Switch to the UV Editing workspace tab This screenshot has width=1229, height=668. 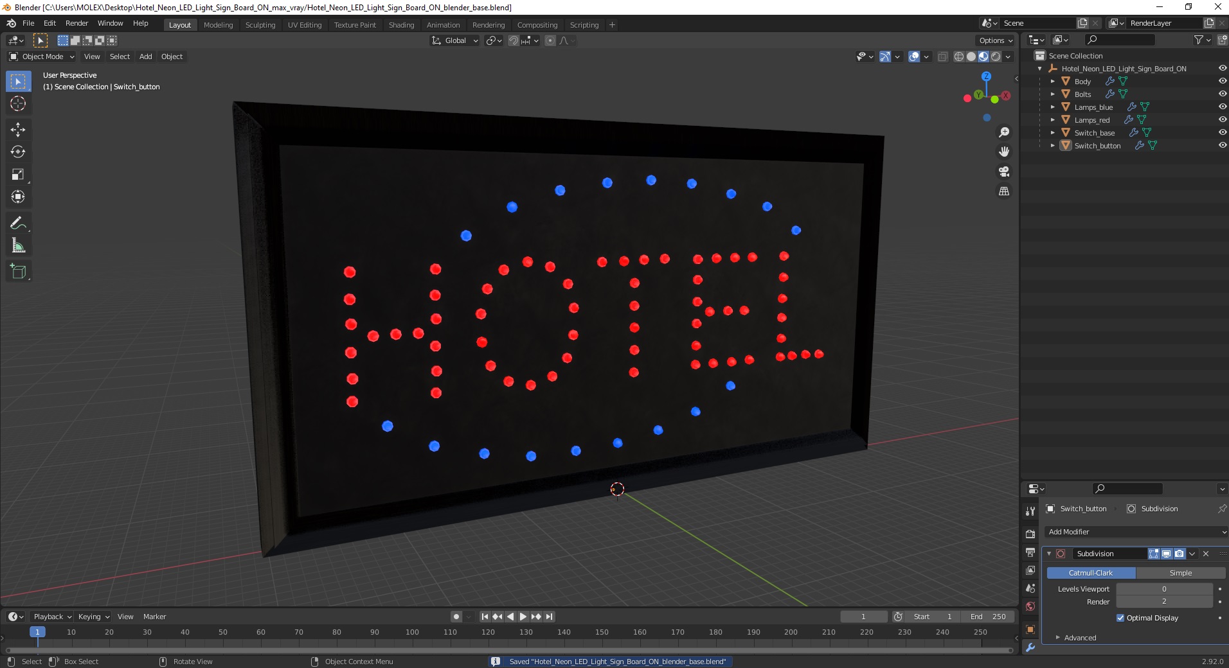[x=305, y=25]
